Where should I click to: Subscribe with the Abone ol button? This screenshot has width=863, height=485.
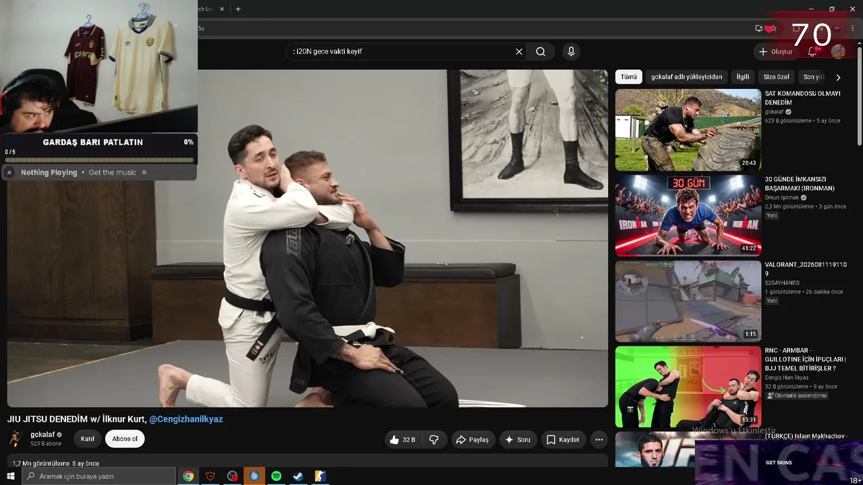(125, 439)
